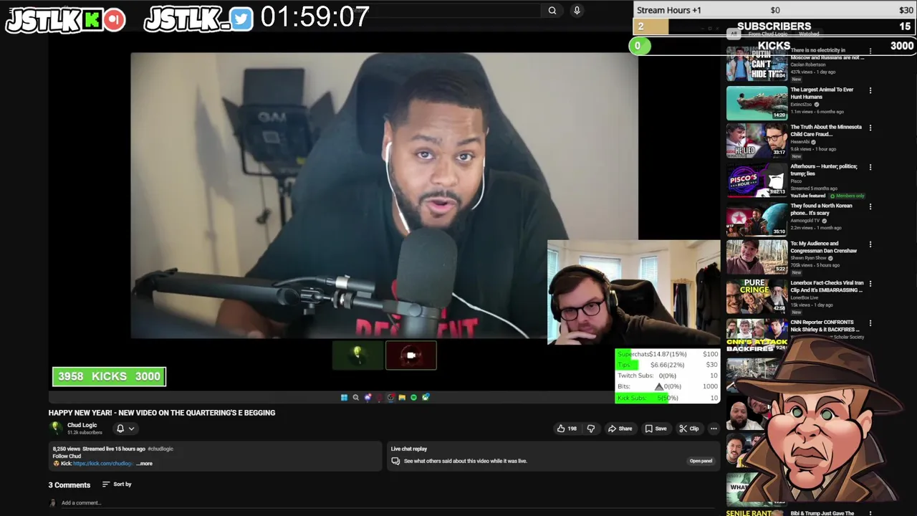The height and width of the screenshot is (516, 917).
Task: Click the Asmongold TV channel name
Action: 806,221
